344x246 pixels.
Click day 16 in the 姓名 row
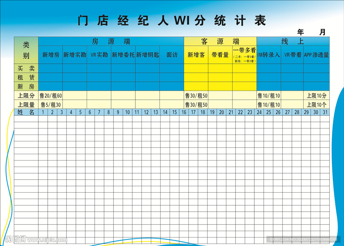(184, 112)
